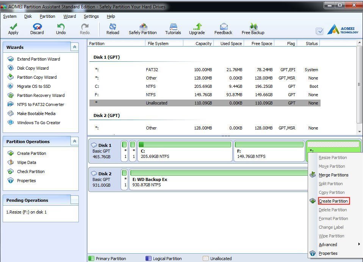The image size is (363, 262).
Task: Collapse the Partition Operations panel
Action: point(74,141)
